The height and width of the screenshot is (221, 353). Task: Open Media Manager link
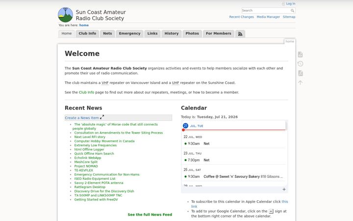pyautogui.click(x=268, y=17)
